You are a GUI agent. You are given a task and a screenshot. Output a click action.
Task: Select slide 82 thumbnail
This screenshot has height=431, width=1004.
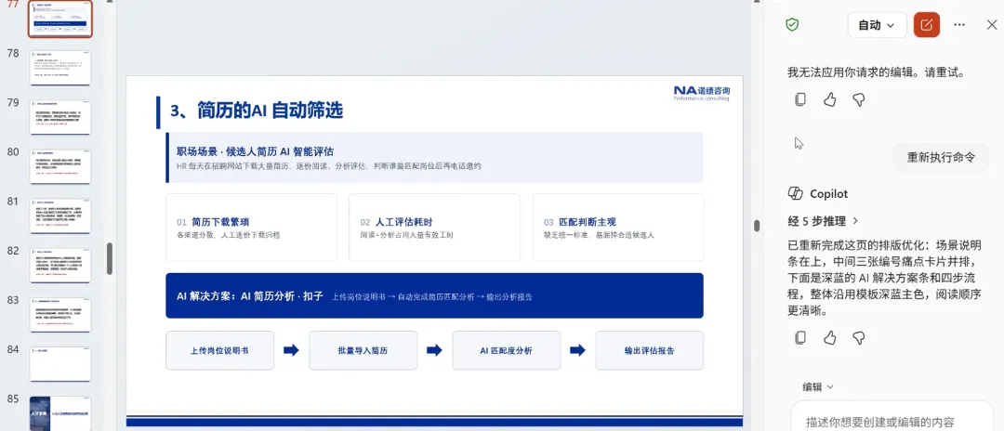60,265
